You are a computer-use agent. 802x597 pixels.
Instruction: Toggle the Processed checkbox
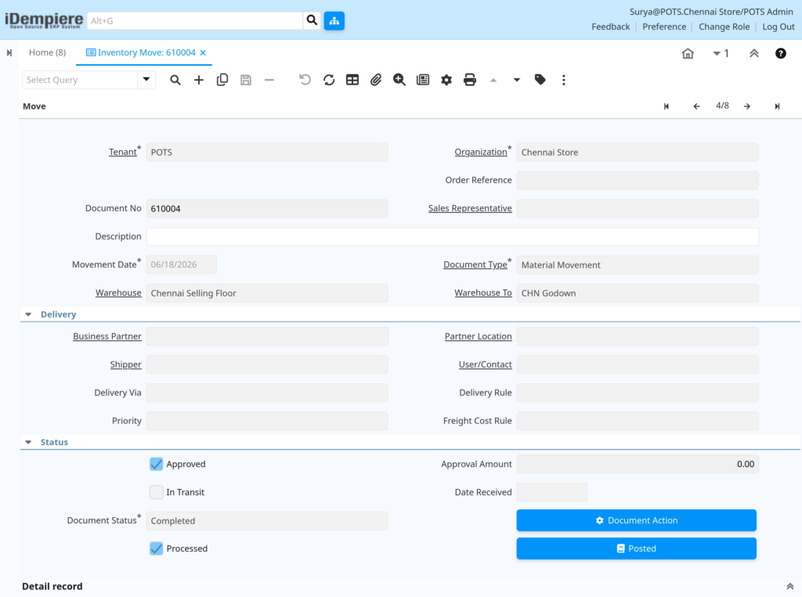(x=156, y=548)
